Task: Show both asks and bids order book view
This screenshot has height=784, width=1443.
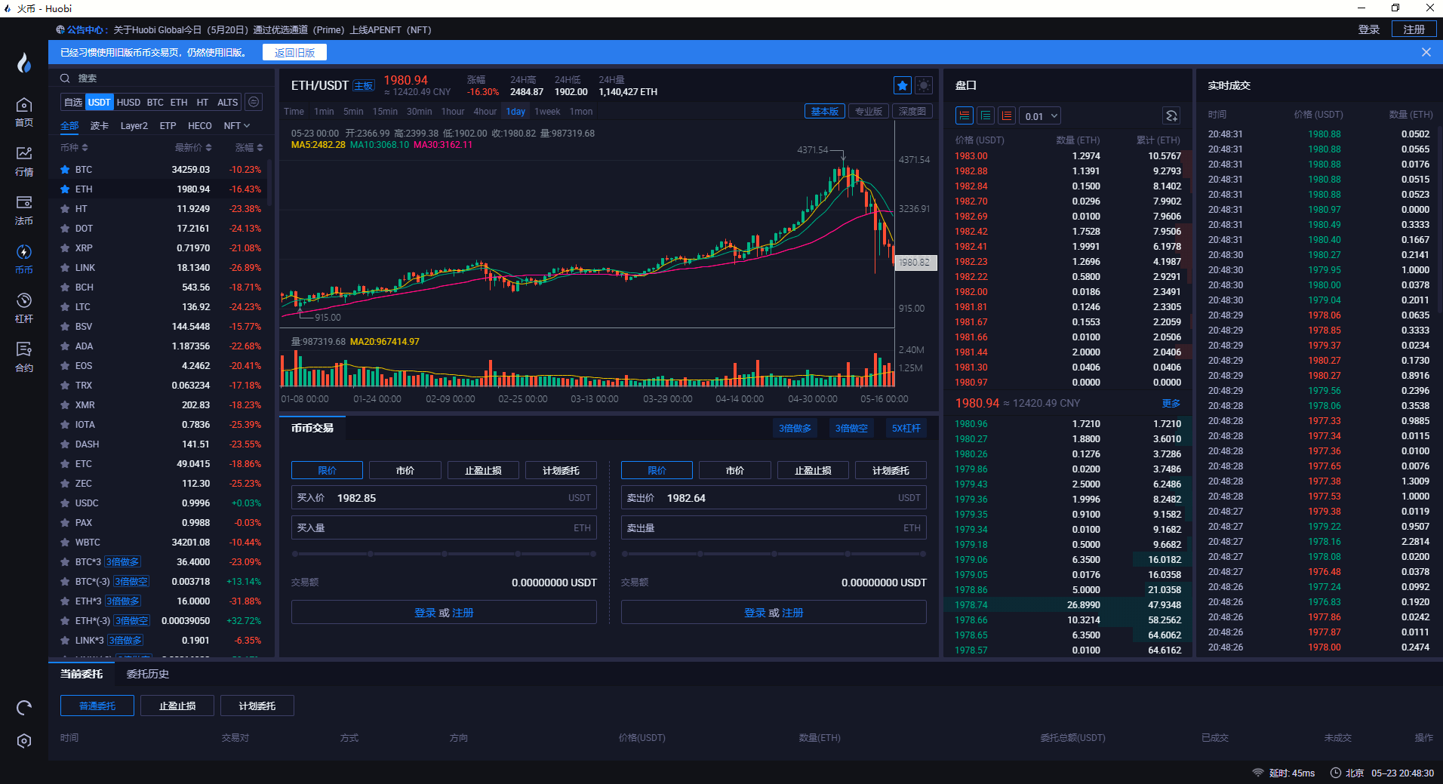Action: coord(965,115)
